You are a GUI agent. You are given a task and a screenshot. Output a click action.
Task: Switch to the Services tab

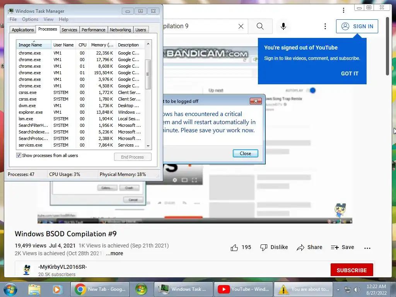[69, 30]
